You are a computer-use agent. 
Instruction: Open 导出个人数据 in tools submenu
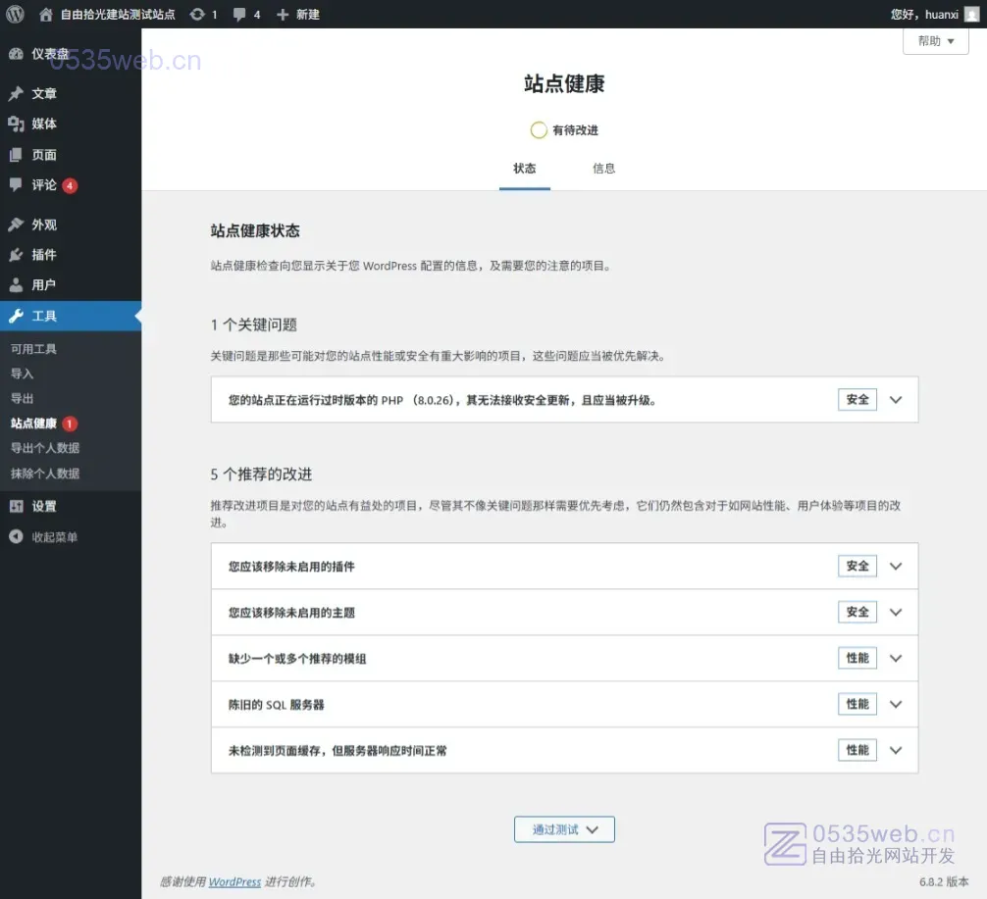[45, 448]
